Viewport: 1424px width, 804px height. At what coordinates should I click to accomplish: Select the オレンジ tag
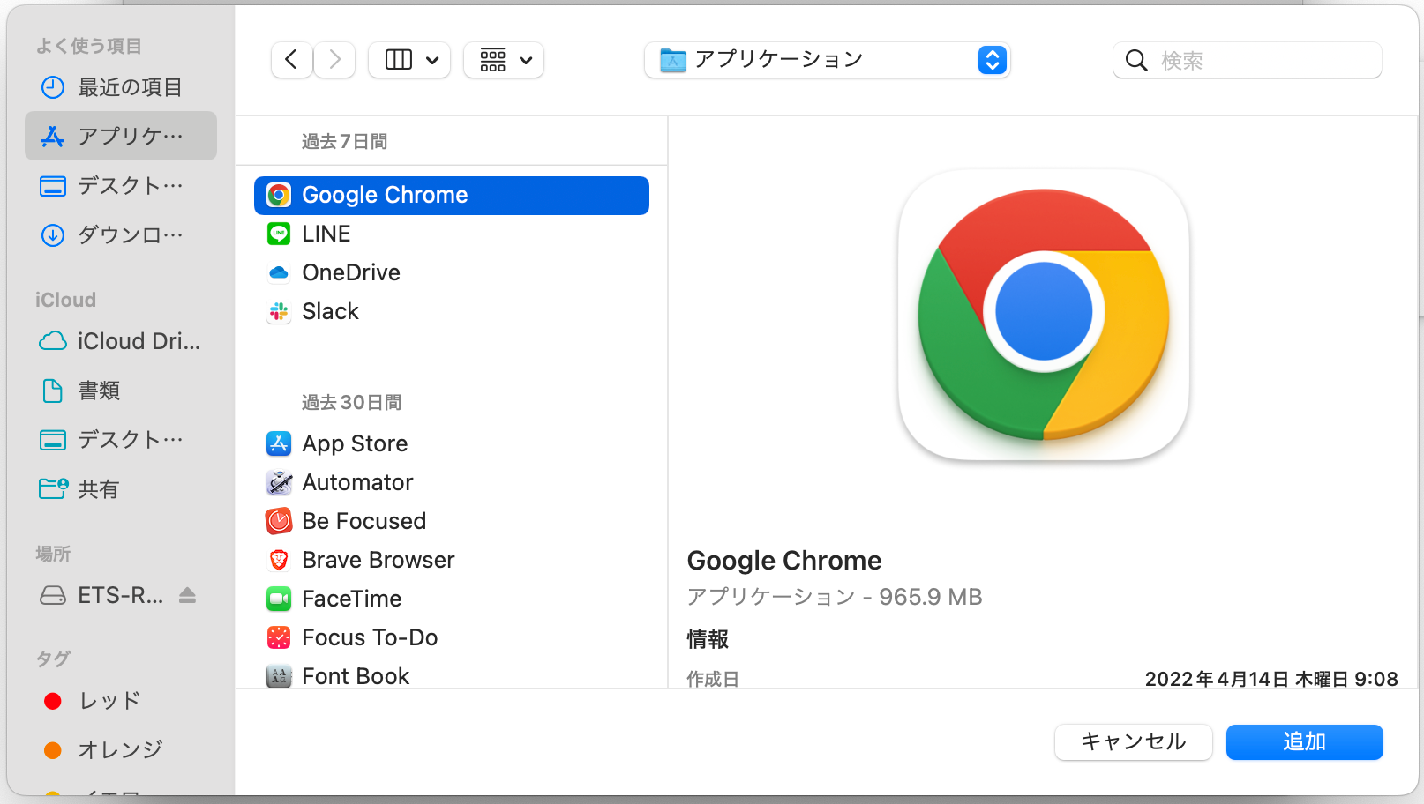(x=121, y=750)
